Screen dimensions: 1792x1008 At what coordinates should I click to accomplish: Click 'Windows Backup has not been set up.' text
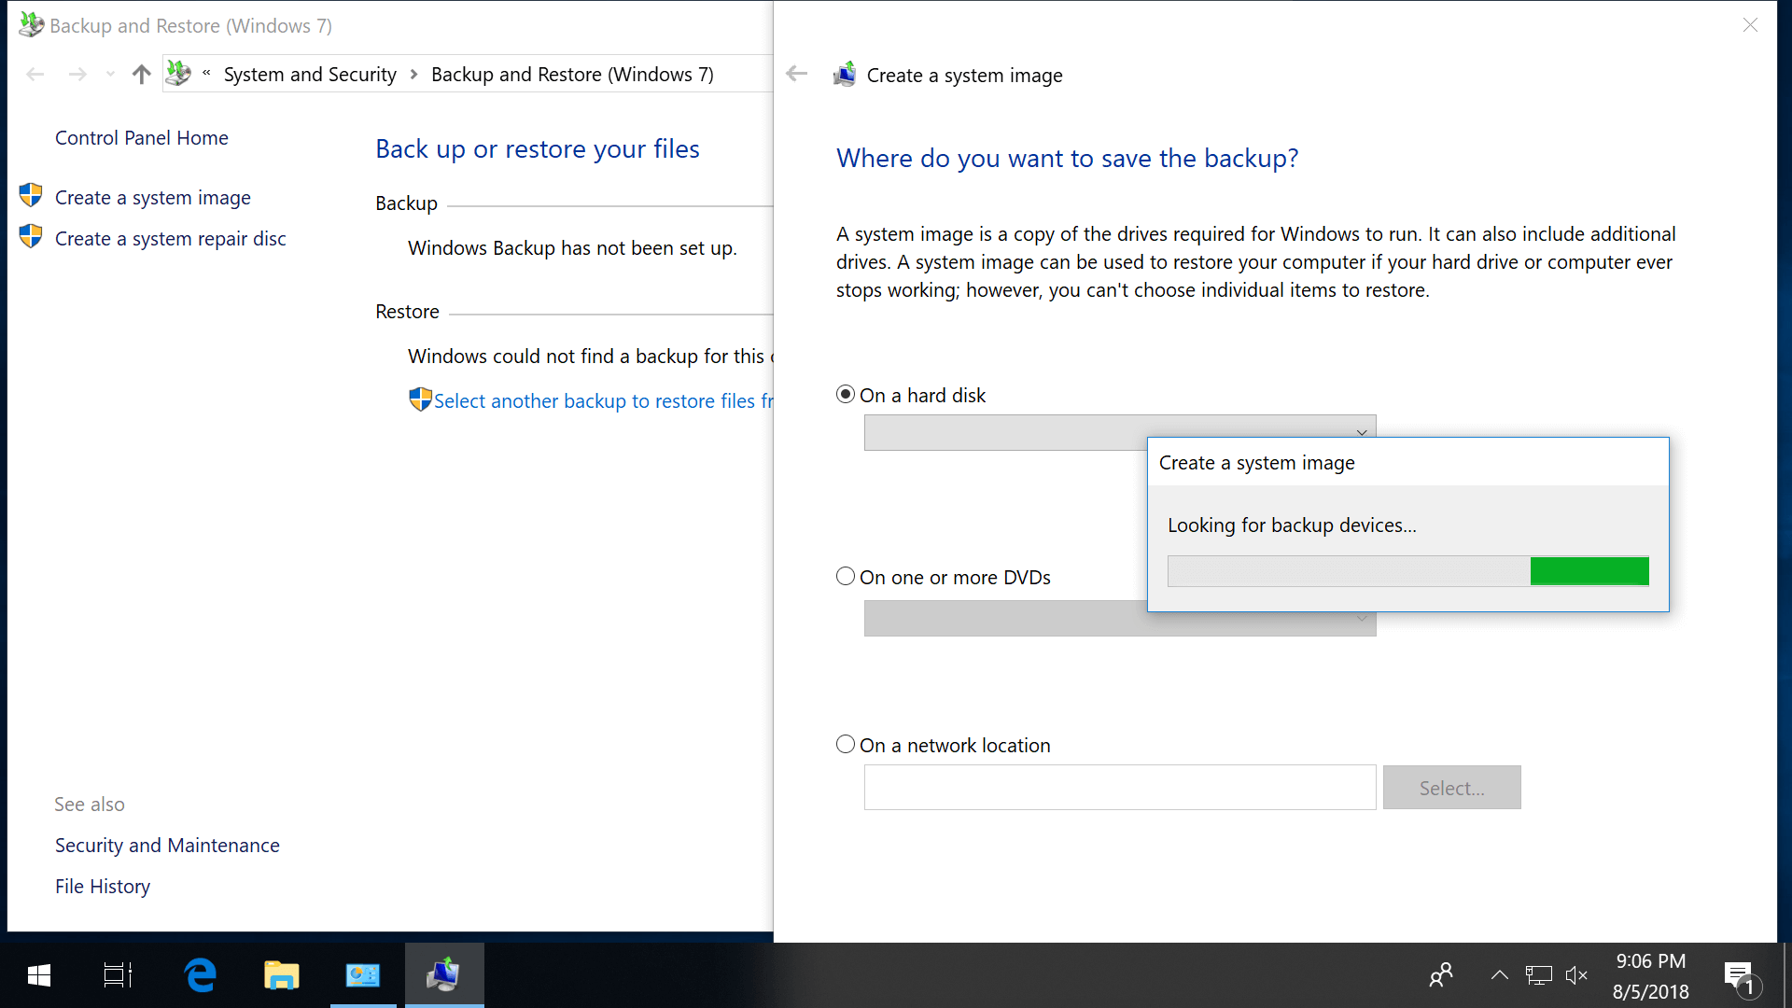[x=572, y=248]
